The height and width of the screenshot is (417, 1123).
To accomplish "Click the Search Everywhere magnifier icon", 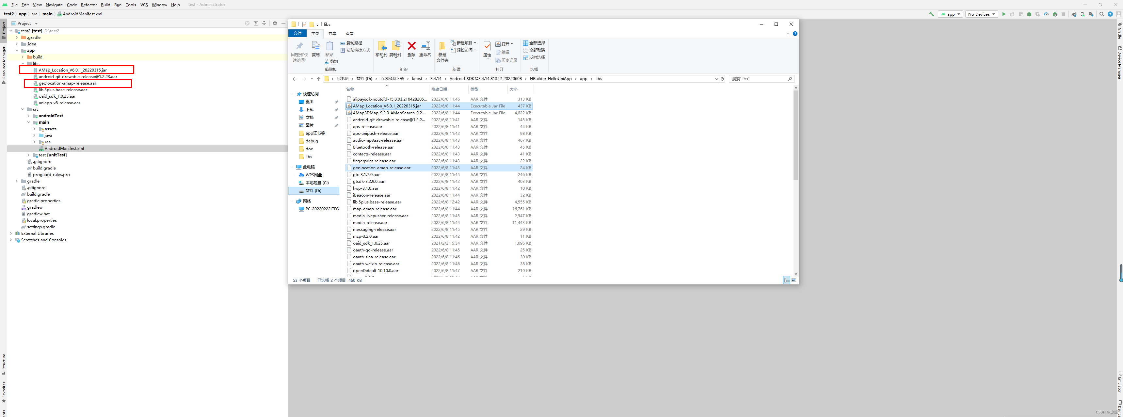I will (1102, 14).
